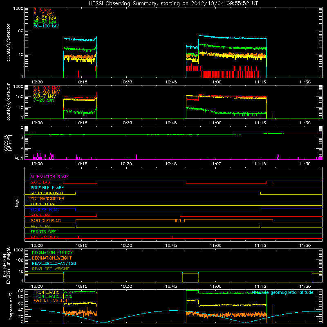This screenshot has height=327, width=327.
Task: Select the SAA_FLAG label
Action: pyautogui.click(x=40, y=215)
